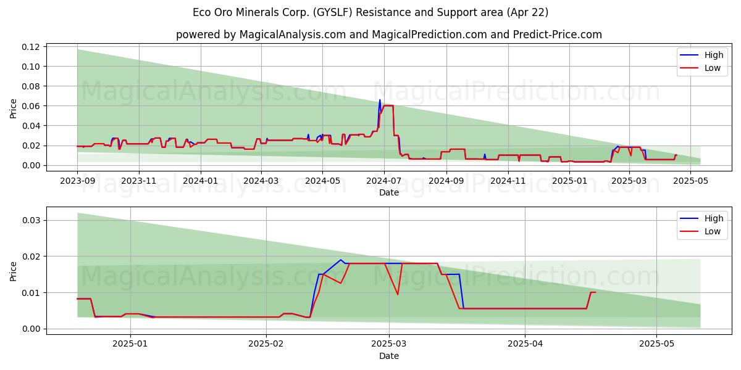Click 'High' in the upper chart legend
Image resolution: width=741 pixels, height=370 pixels.
coord(714,55)
